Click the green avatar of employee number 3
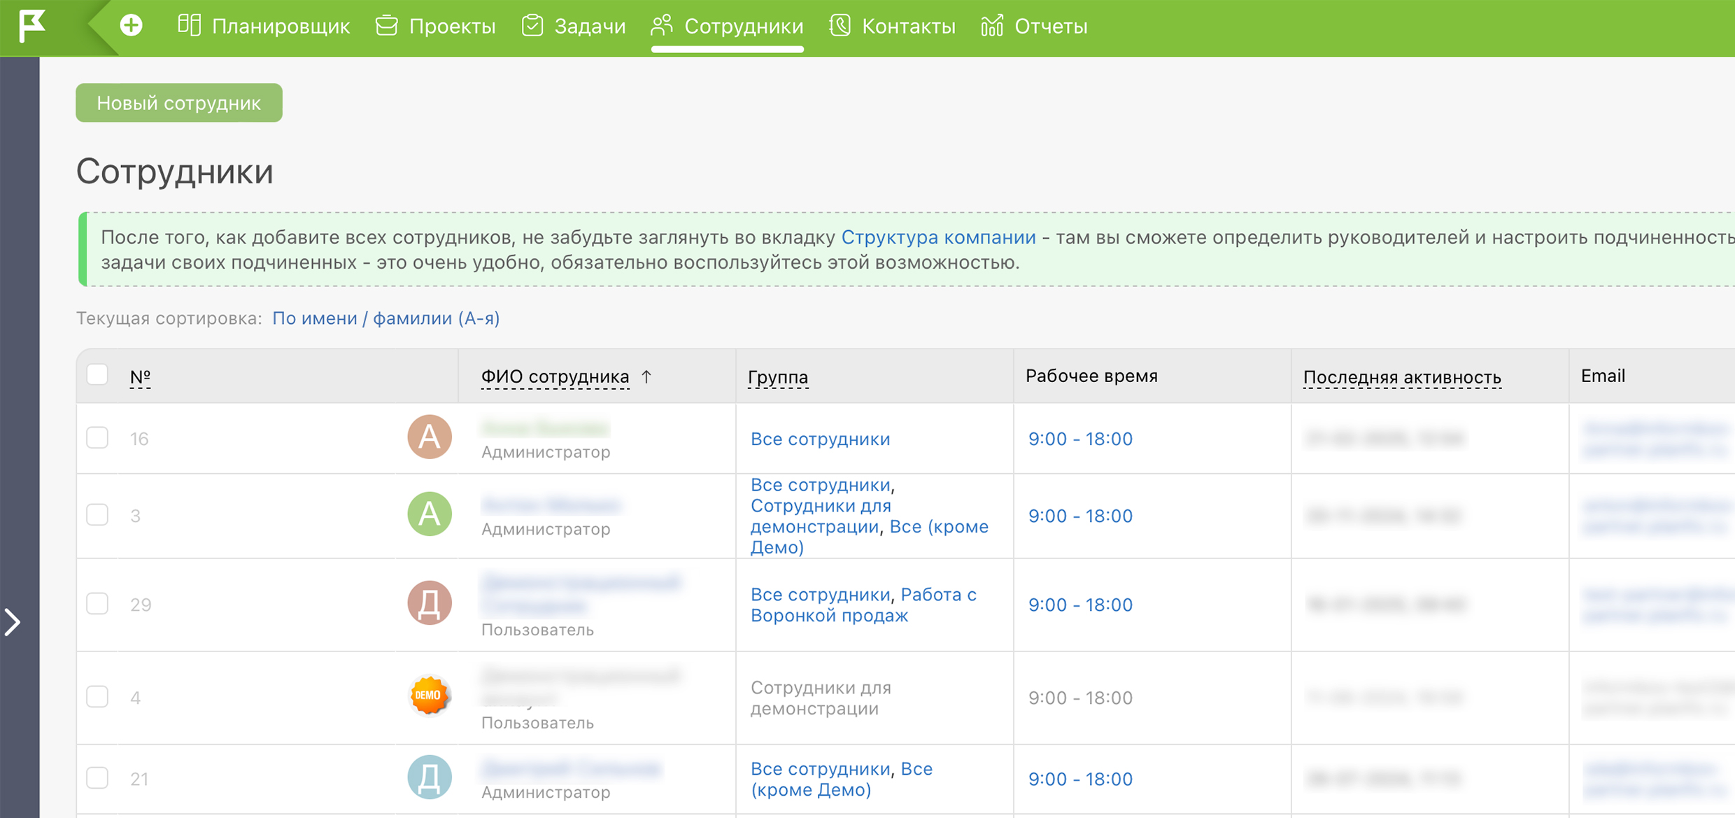 [429, 514]
